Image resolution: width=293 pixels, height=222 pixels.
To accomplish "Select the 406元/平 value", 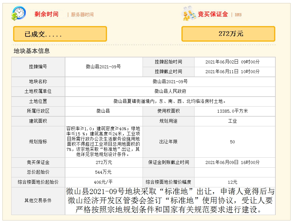I will coord(103,182).
